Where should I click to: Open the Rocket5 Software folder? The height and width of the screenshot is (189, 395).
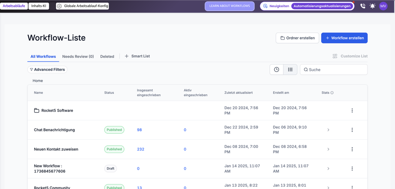click(57, 111)
